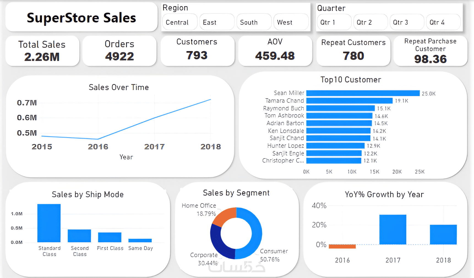Click the Standard Class sales bar

click(x=49, y=223)
